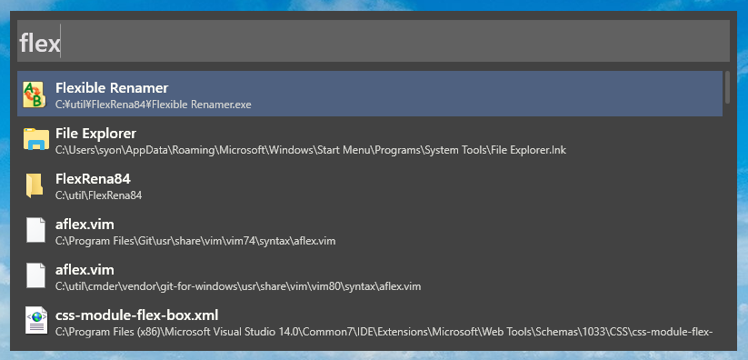Click the File Explorer folder icon
Image resolution: width=748 pixels, height=360 pixels.
[36, 139]
